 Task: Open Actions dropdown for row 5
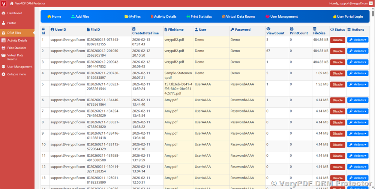point(357,85)
